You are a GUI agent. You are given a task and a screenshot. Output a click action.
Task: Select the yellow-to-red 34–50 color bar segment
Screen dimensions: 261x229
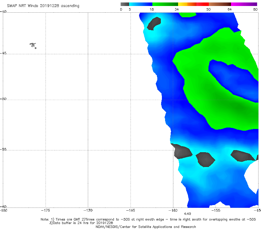193,4
